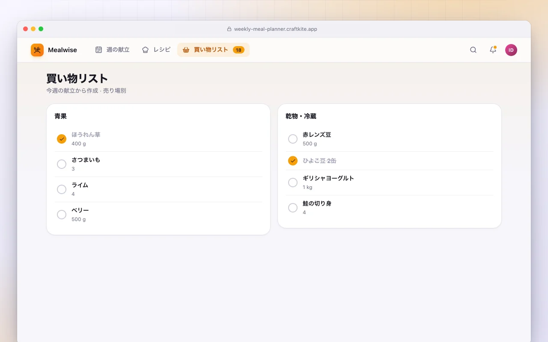Click the 赤レンズ豆 item name
The height and width of the screenshot is (342, 548).
click(x=317, y=135)
